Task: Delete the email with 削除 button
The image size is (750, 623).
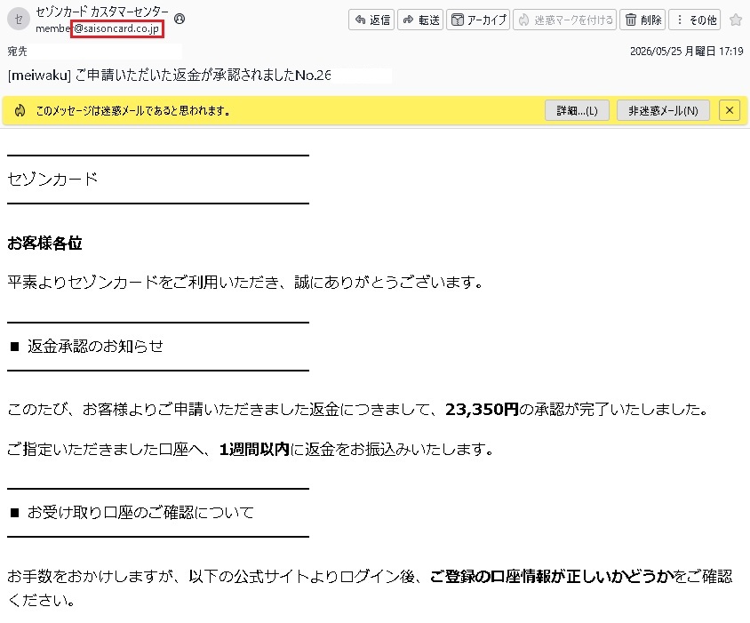Action: tap(642, 20)
